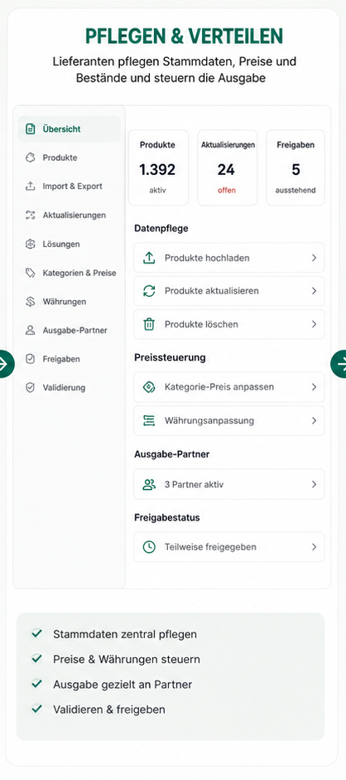Screen dimensions: 346x780
Task: Click the checkmark beside Validieren & freigeben
Action: click(36, 709)
